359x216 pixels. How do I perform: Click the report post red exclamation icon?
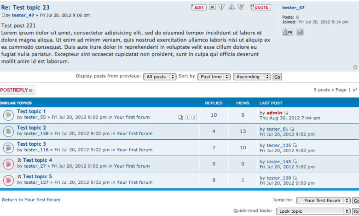tap(221, 7)
